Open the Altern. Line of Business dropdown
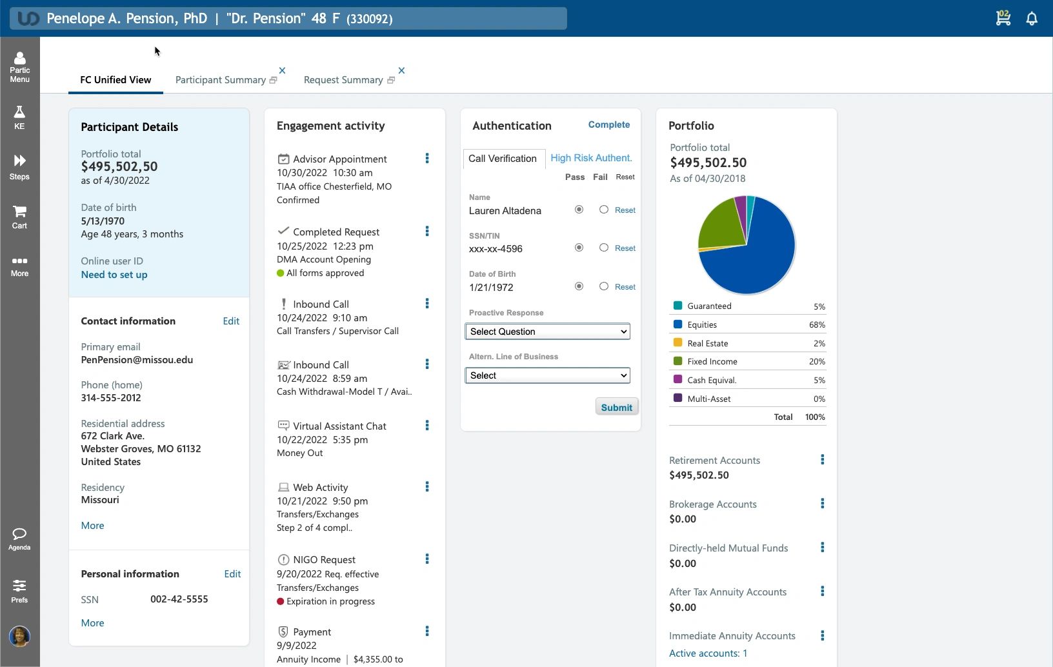 point(547,375)
